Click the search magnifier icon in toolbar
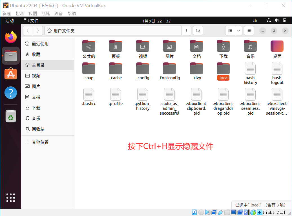 point(198,31)
